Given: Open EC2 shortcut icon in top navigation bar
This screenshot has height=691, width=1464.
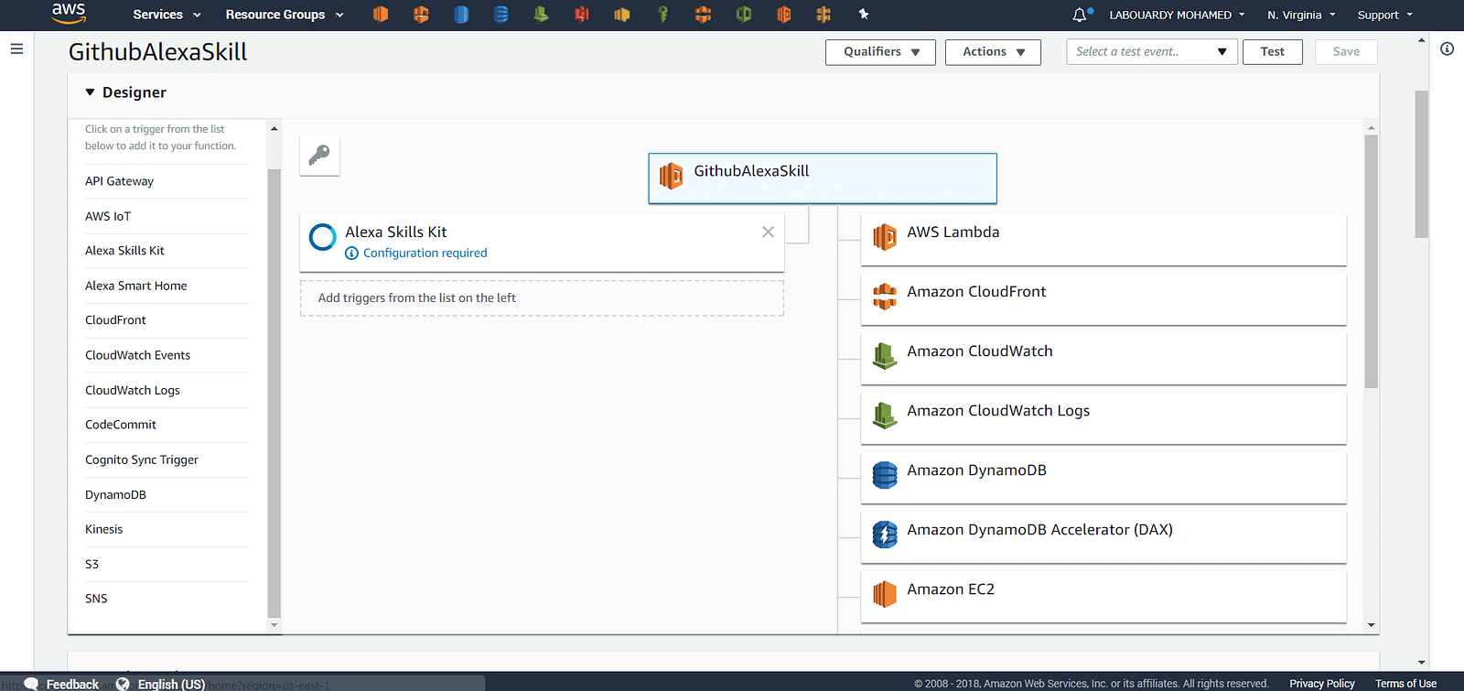Looking at the screenshot, I should (381, 15).
